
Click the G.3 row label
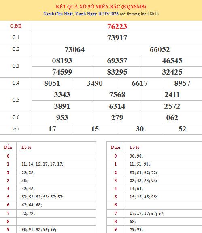coord(16,66)
